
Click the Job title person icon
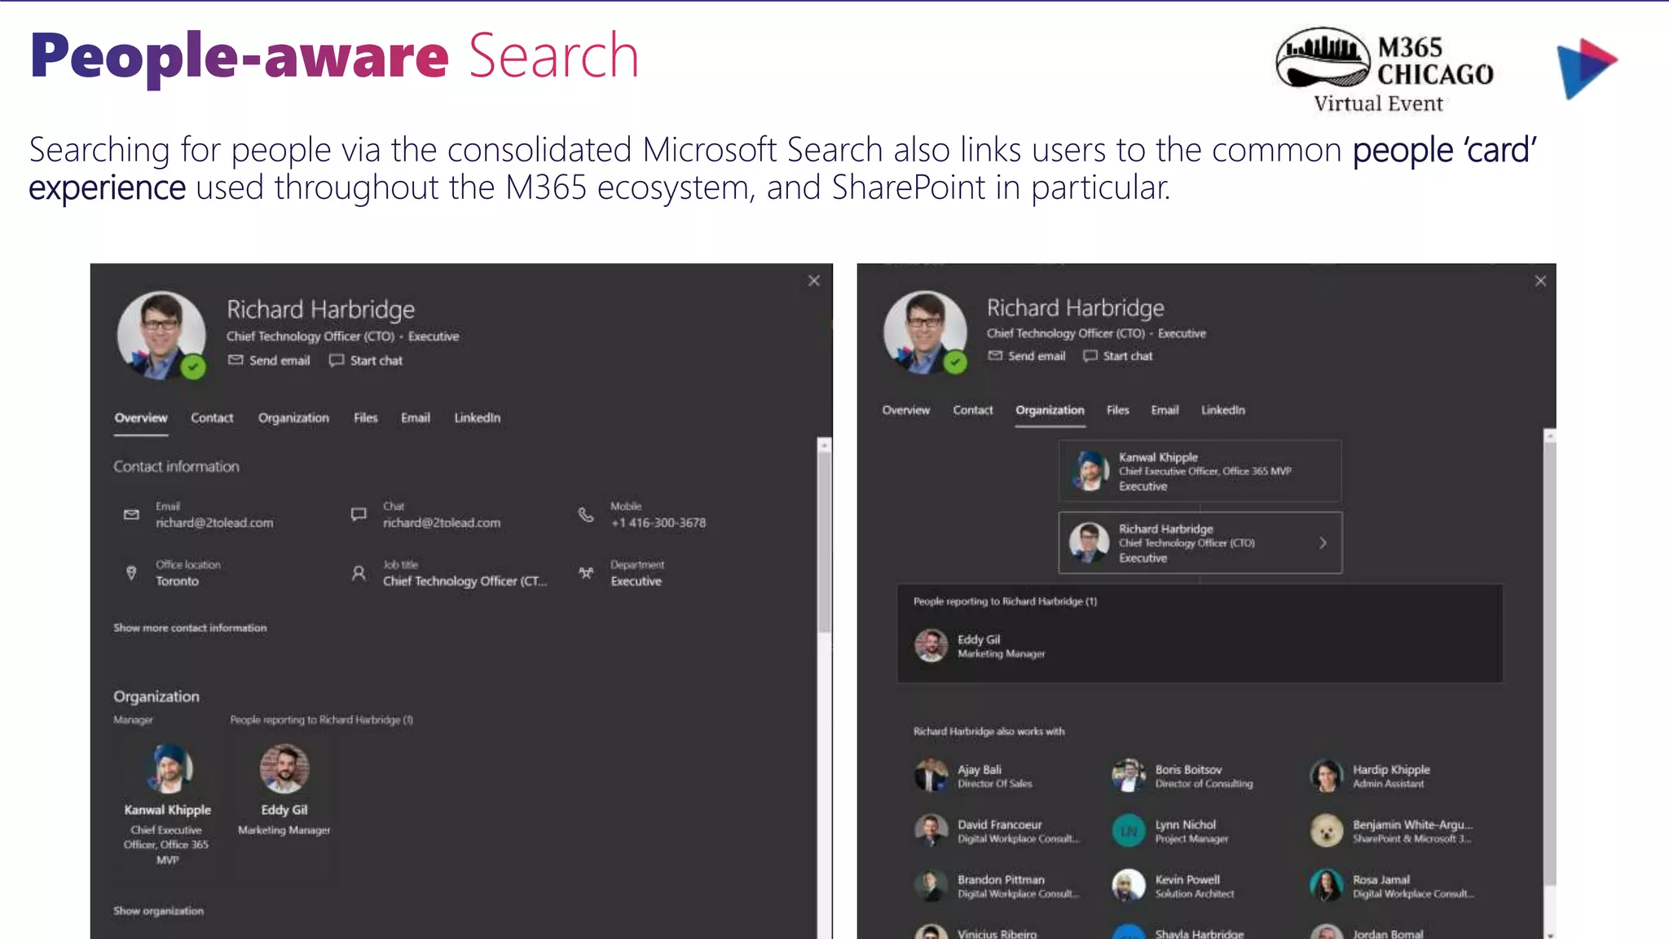click(x=359, y=573)
